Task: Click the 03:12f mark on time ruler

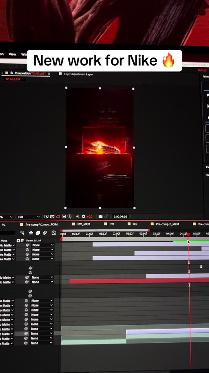Action: point(156,234)
